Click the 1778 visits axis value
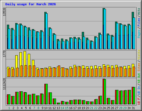 [x=4, y=54]
